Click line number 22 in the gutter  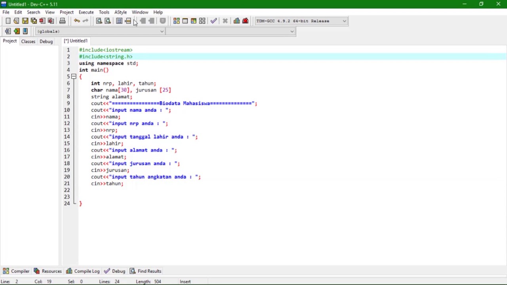pyautogui.click(x=67, y=190)
